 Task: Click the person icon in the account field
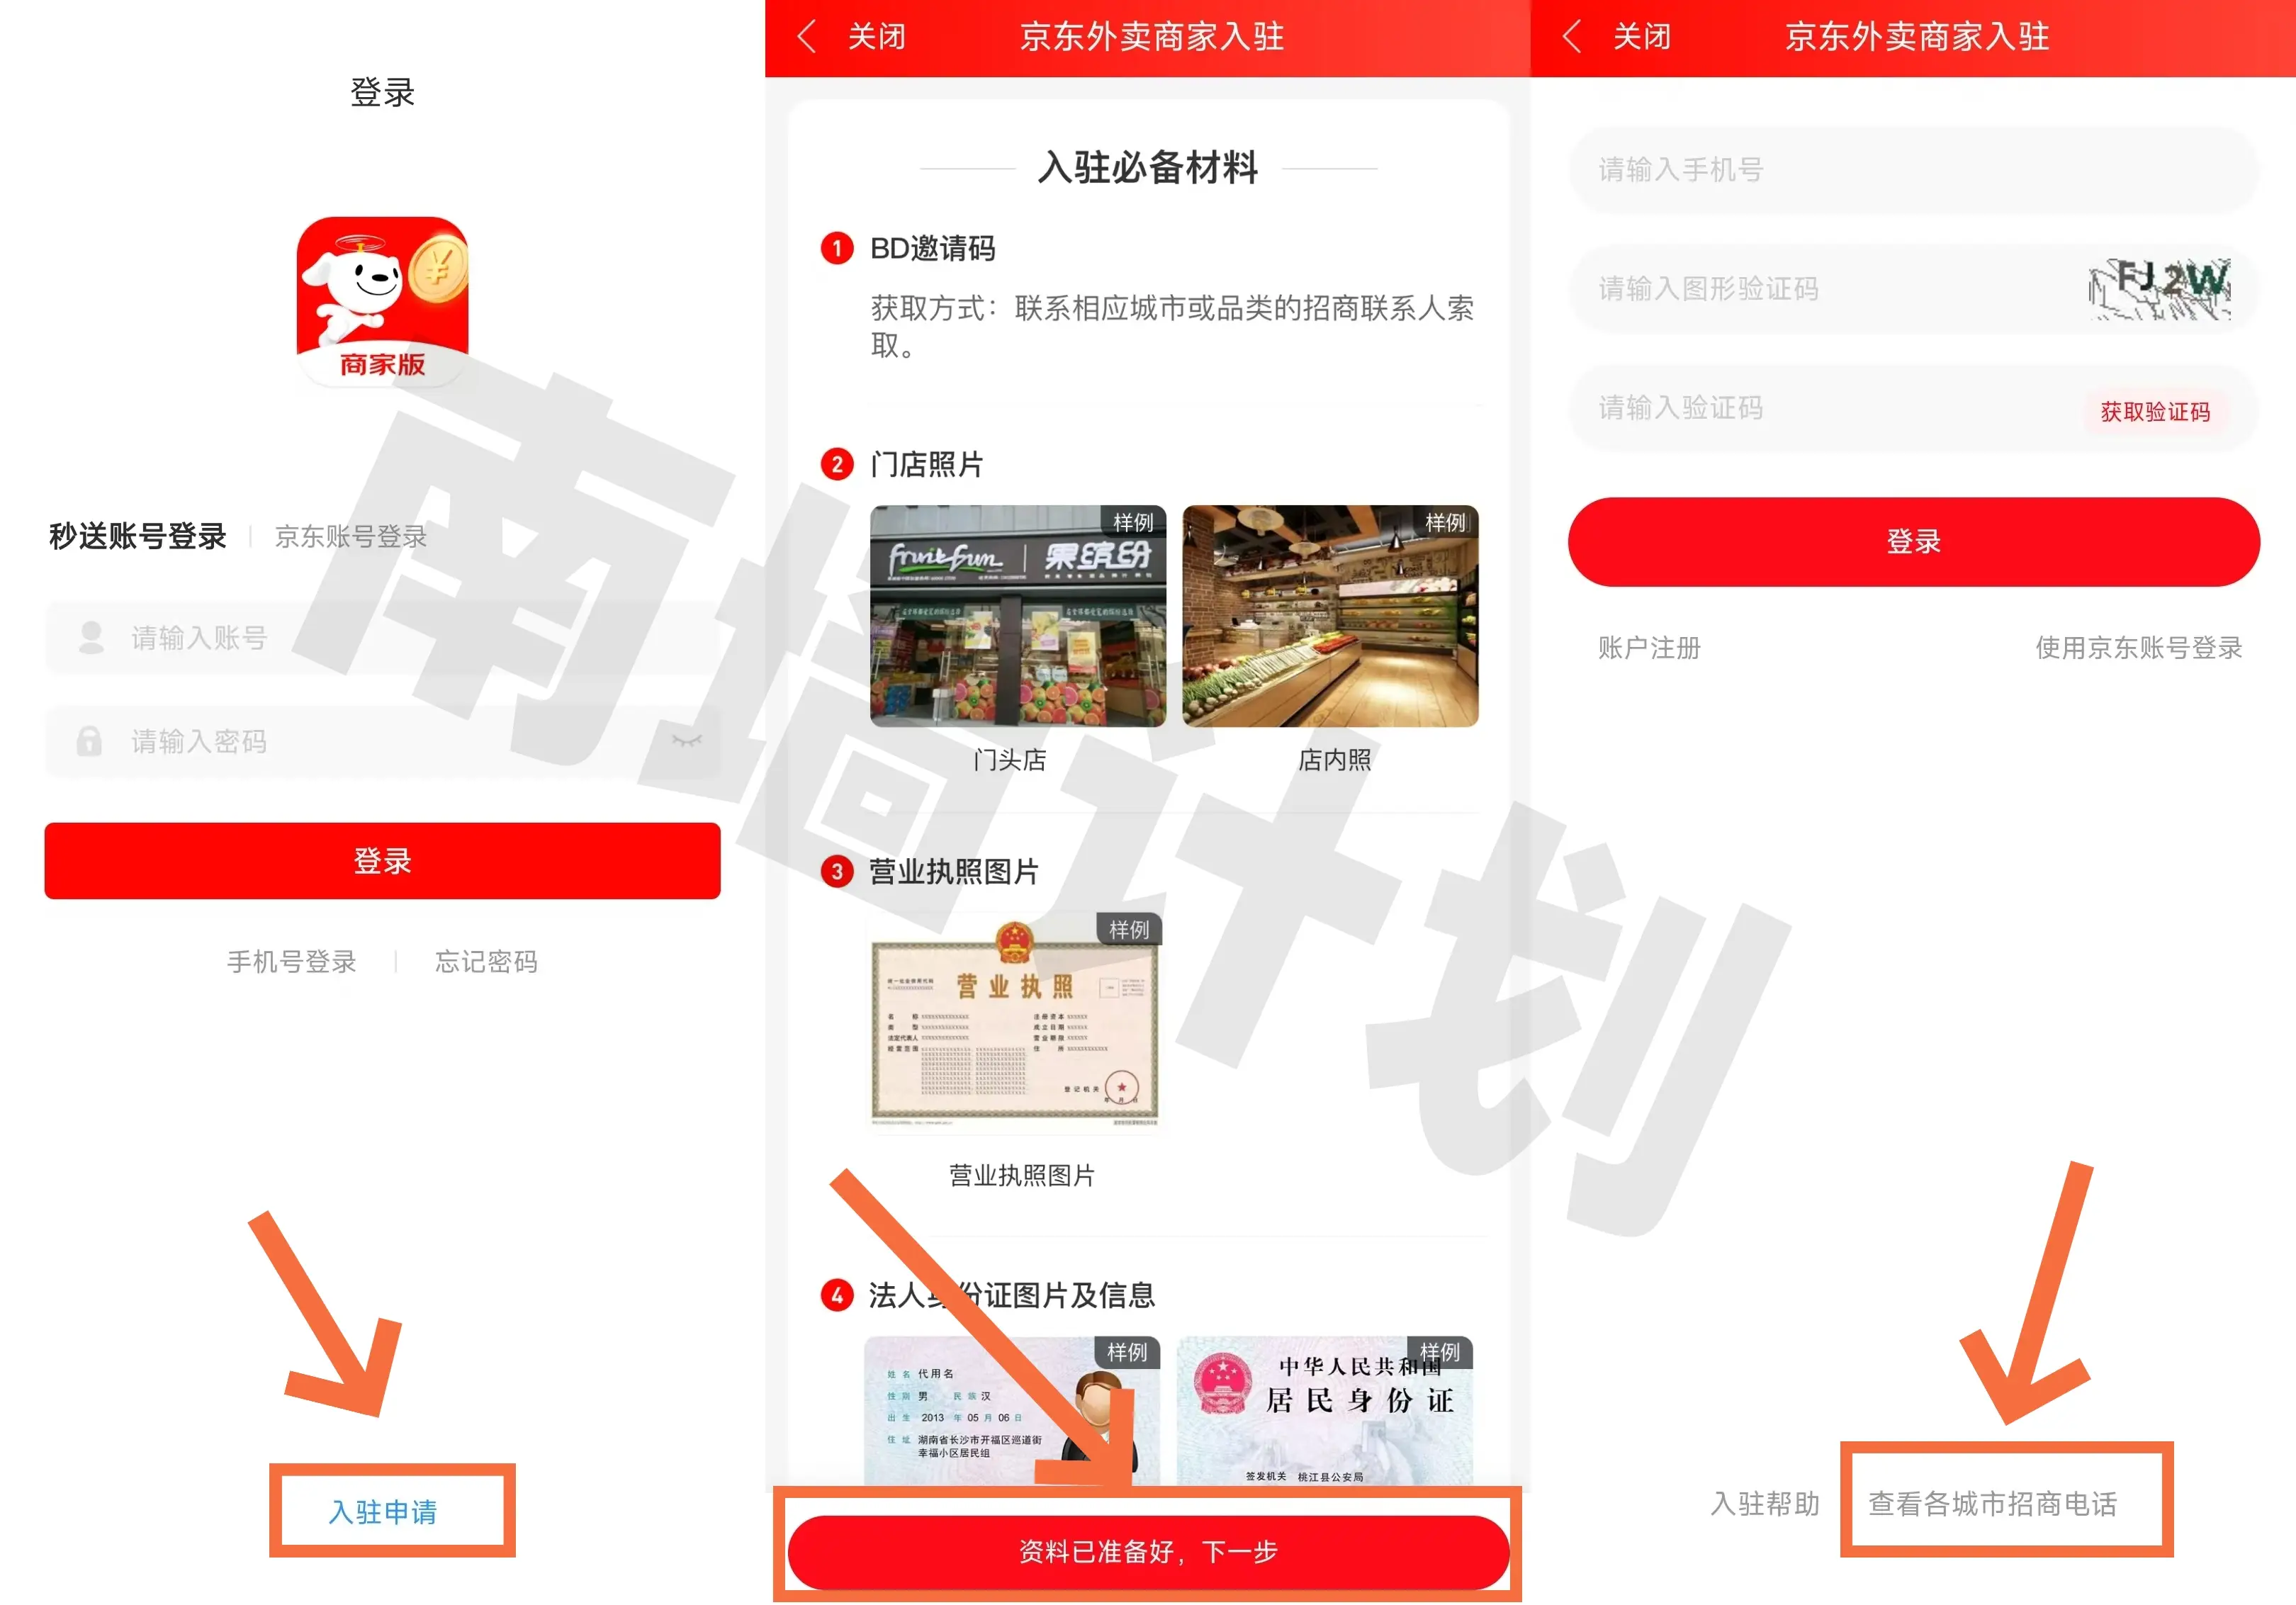coord(91,637)
